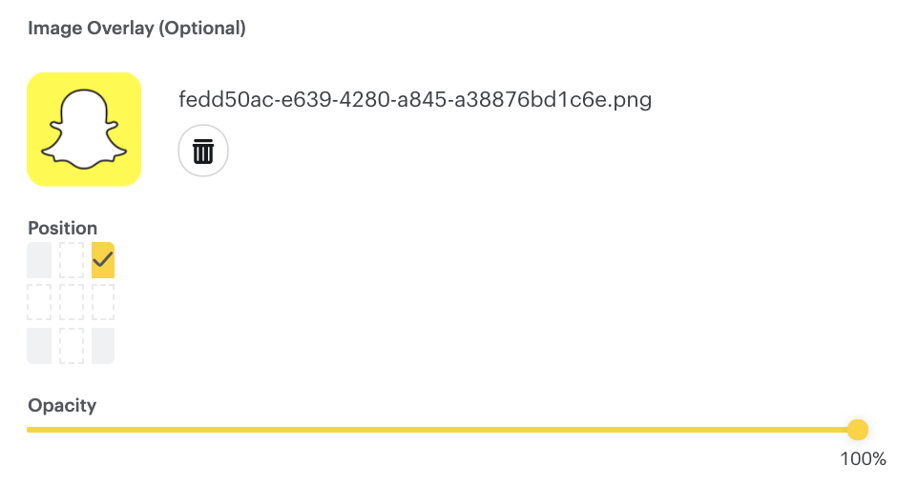
Task: Select the middle-left position cell
Action: (x=39, y=303)
